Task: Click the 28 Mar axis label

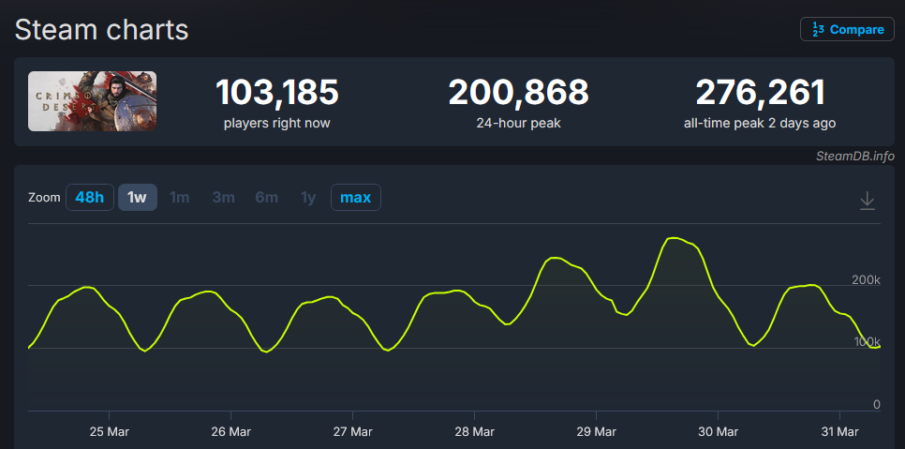Action: [x=474, y=432]
